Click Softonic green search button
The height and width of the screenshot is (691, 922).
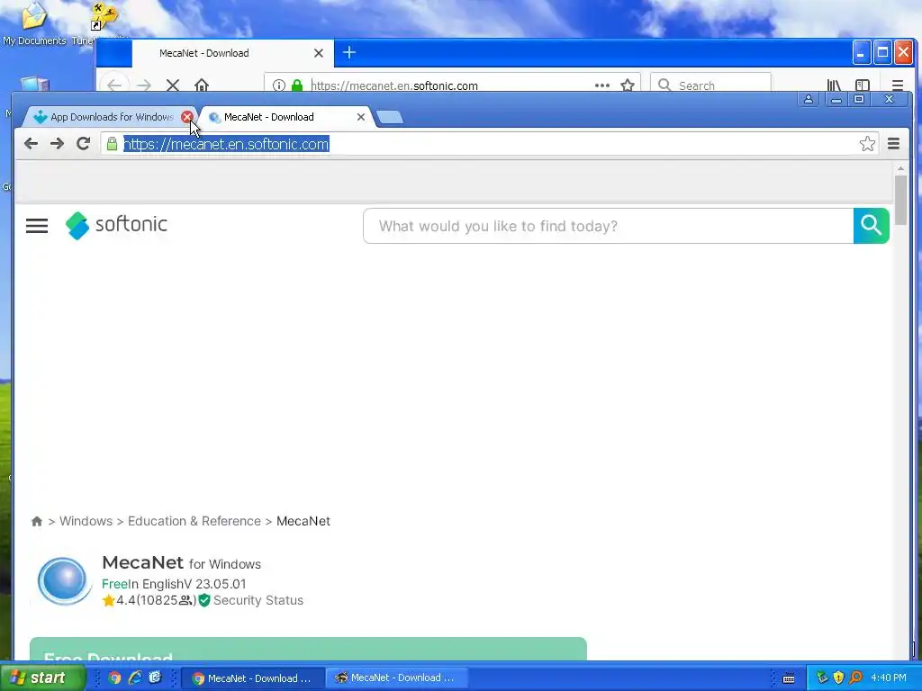point(871,226)
